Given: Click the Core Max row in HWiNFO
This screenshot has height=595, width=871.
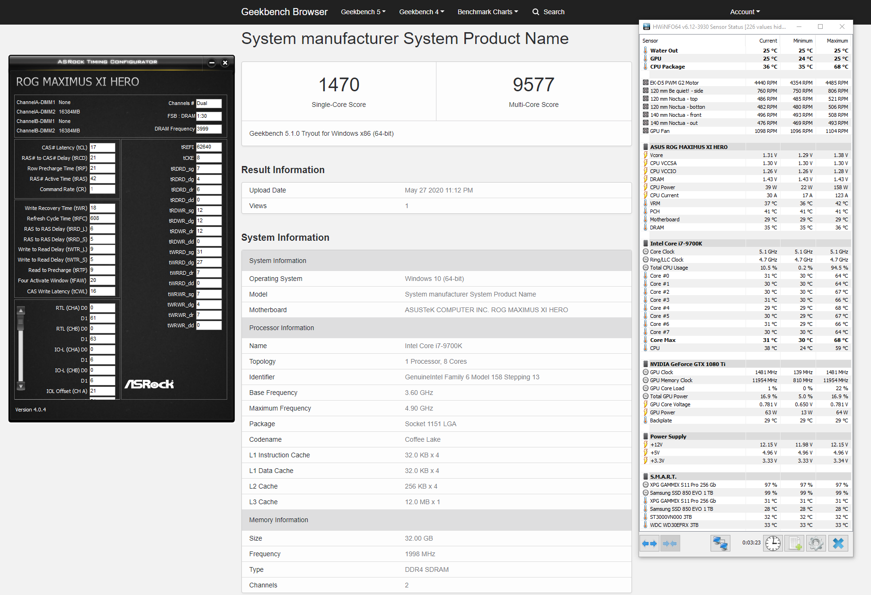Looking at the screenshot, I should [746, 340].
